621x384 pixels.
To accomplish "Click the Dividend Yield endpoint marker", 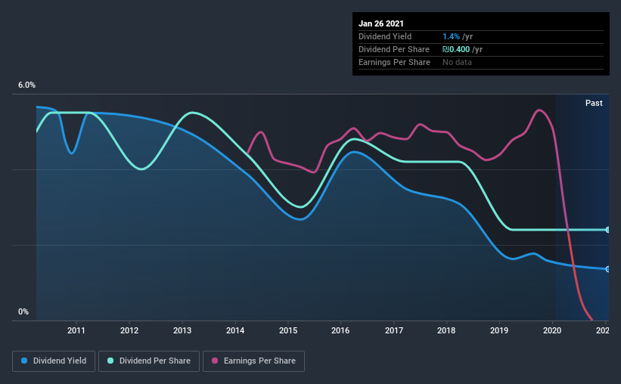I will click(607, 269).
